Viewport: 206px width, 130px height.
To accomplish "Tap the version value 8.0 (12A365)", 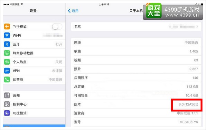I will (x=188, y=104).
